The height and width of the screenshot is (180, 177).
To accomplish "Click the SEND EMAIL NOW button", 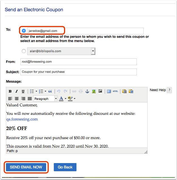I will [x=26, y=167].
